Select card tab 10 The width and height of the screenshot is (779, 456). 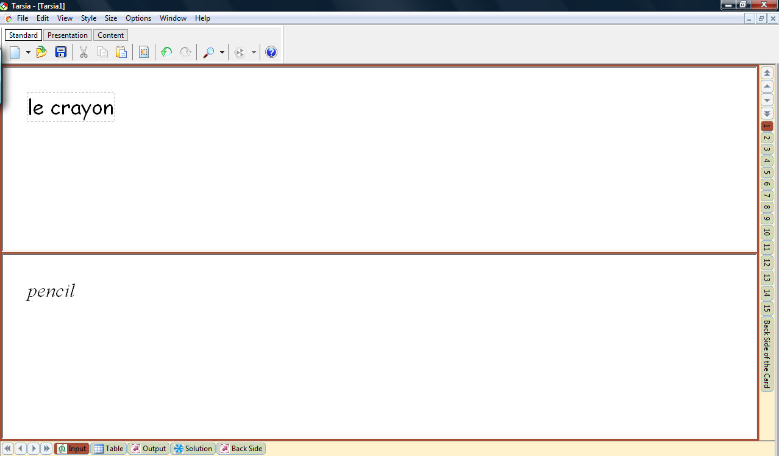tap(767, 232)
